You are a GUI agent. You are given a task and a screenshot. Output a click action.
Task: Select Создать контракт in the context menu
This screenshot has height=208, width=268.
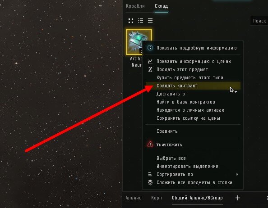193,86
